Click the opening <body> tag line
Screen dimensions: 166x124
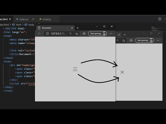(8, 62)
